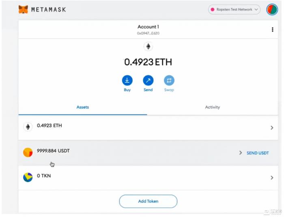Click the Swap label
This screenshot has height=217, width=284.
click(x=169, y=90)
